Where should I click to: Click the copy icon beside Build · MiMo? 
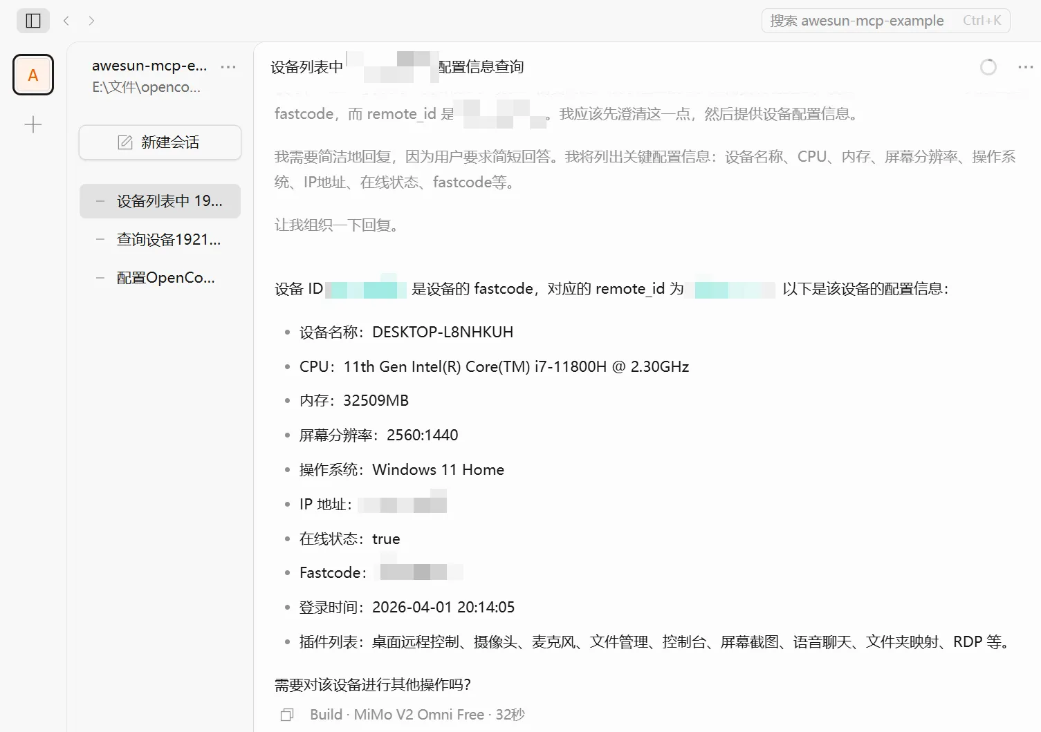[286, 714]
